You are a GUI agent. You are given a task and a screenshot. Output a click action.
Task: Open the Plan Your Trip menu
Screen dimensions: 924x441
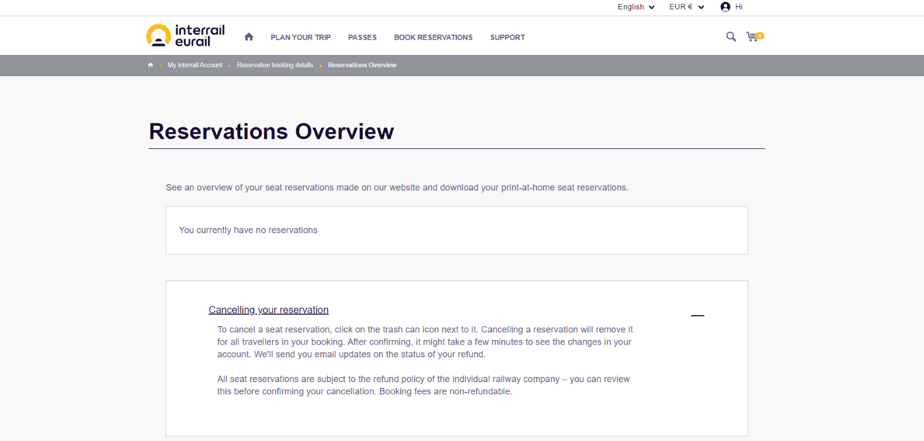(300, 38)
